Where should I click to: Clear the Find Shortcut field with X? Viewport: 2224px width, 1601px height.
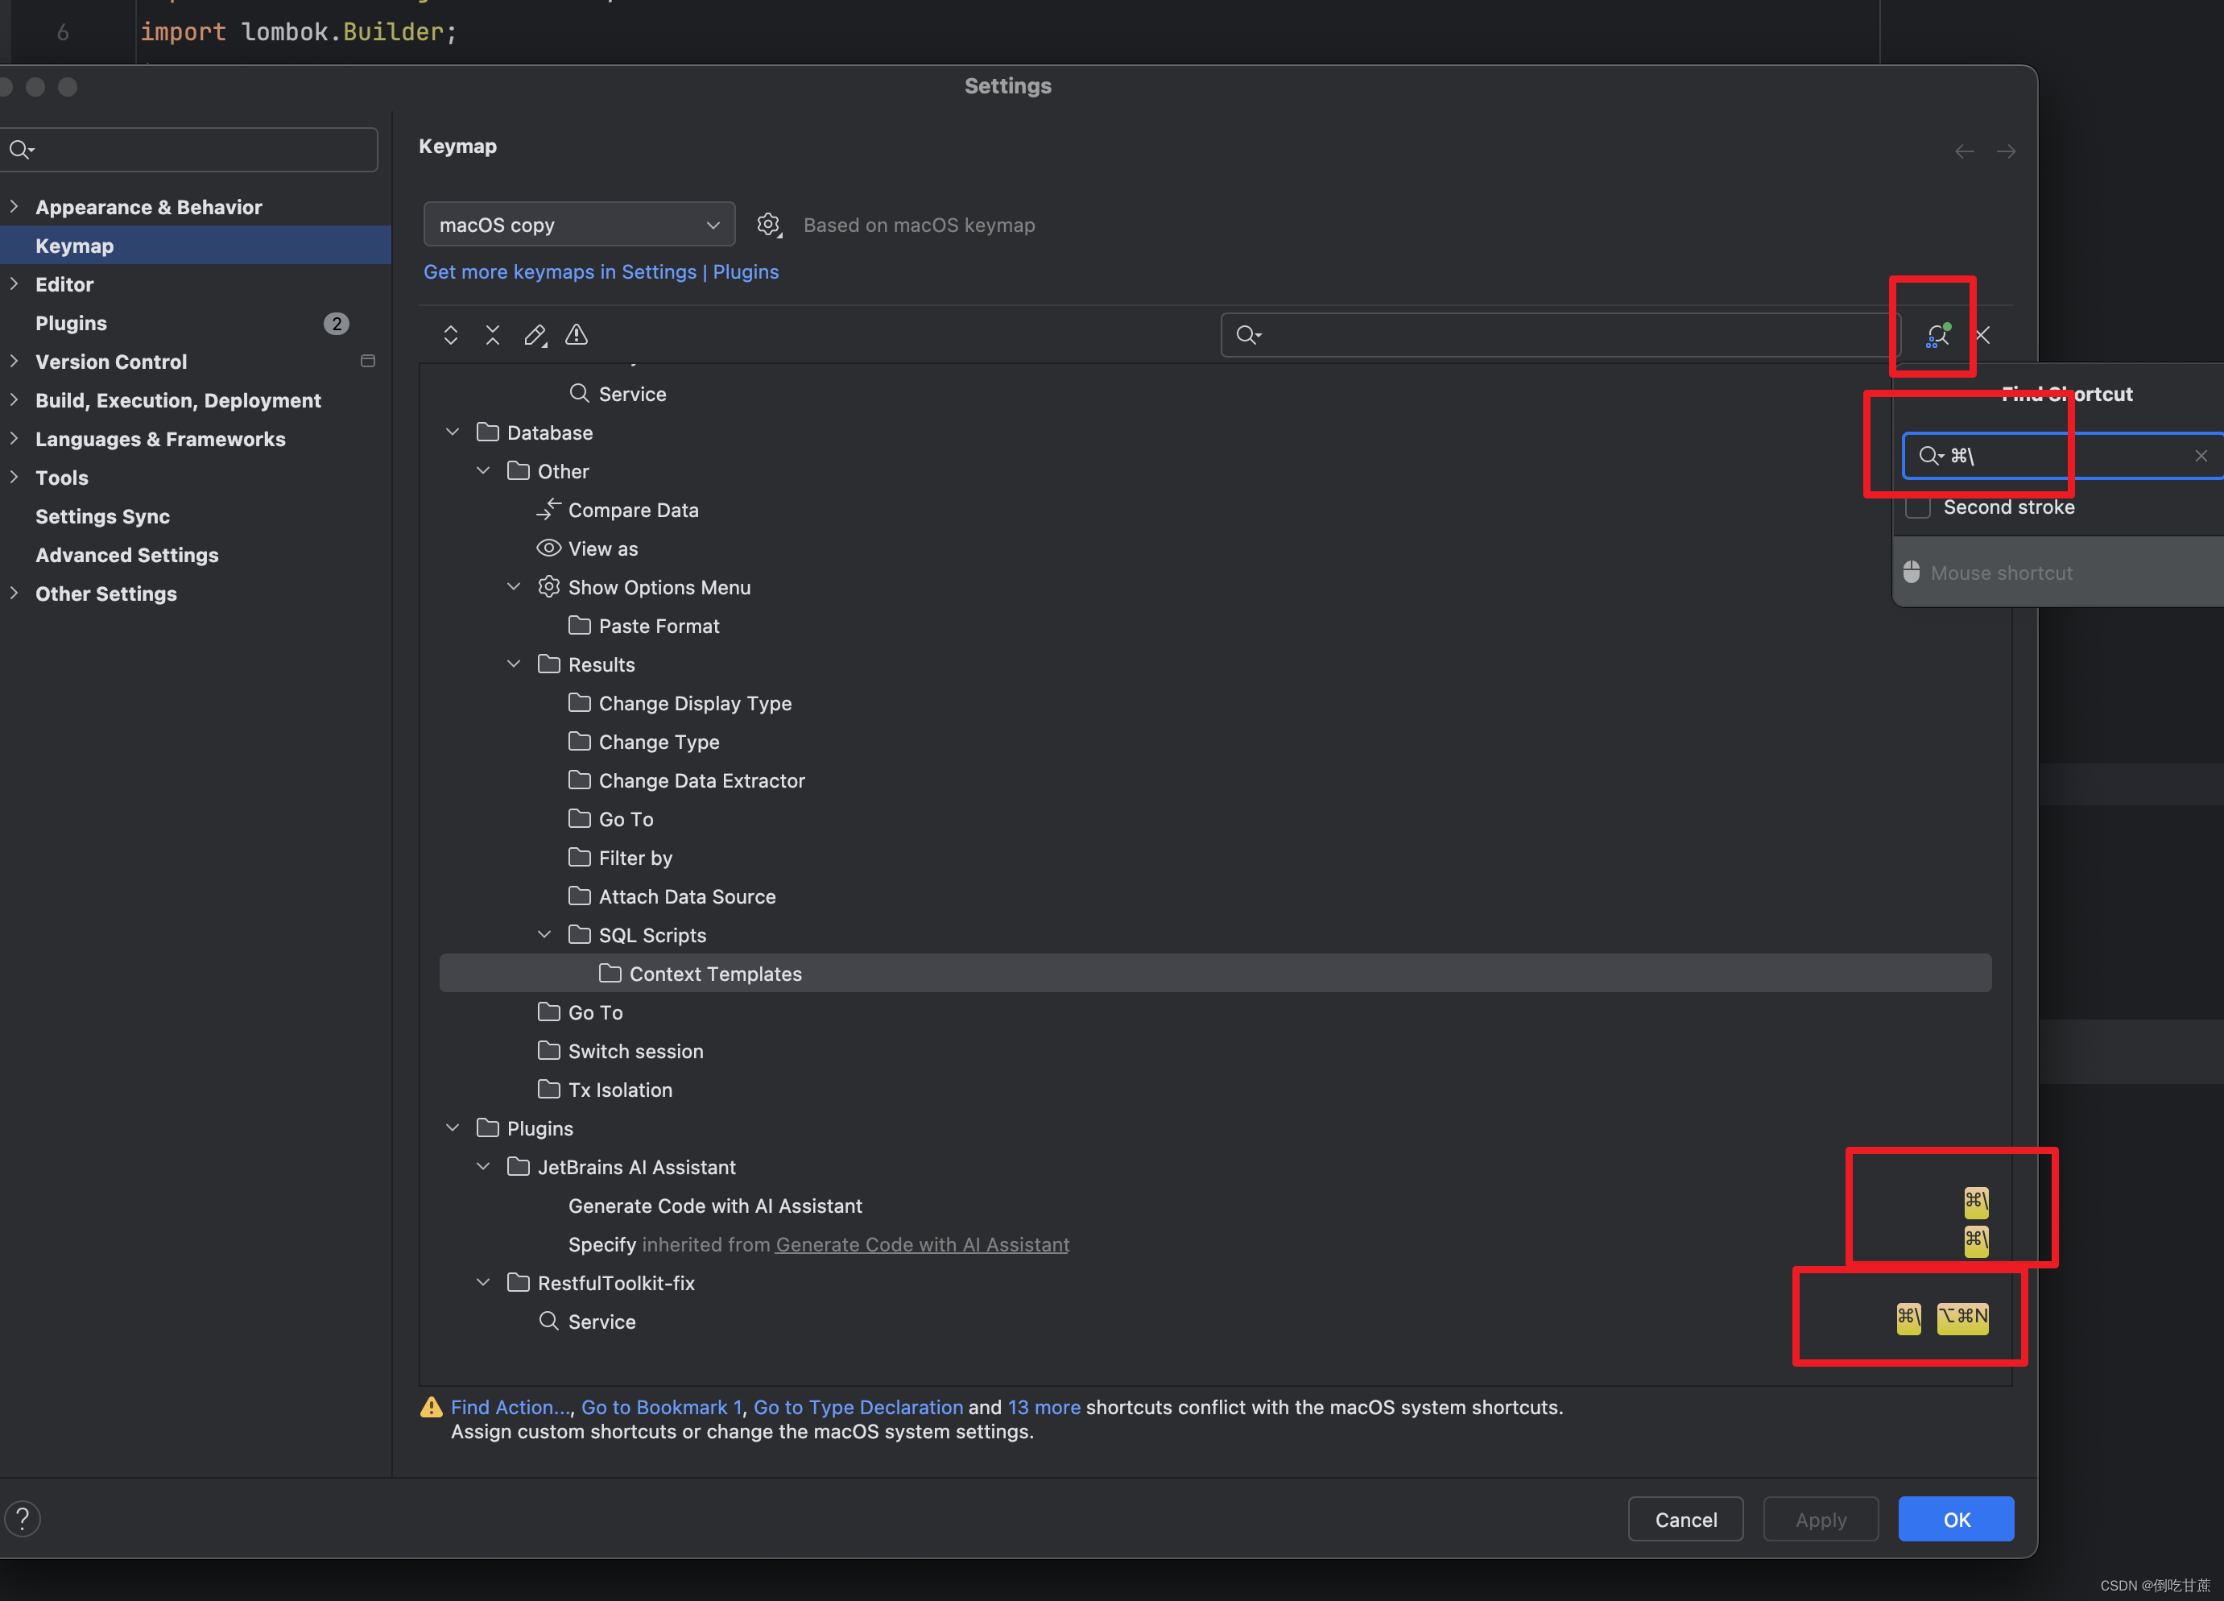click(2201, 455)
